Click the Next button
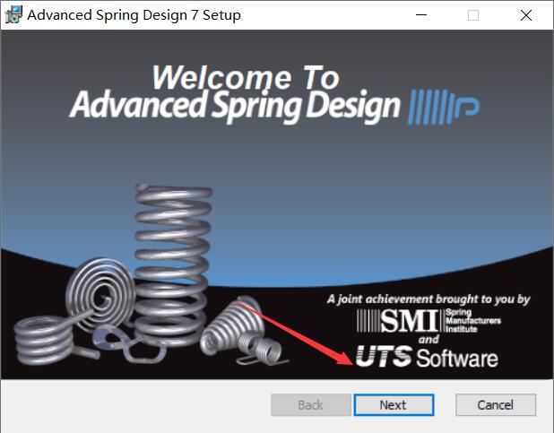554x433 pixels. click(394, 405)
